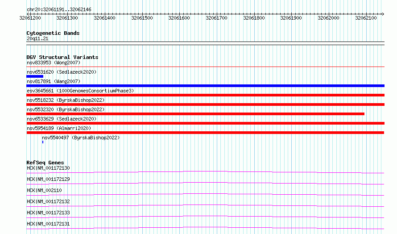Click ruler position 32061200

click(x=30, y=18)
